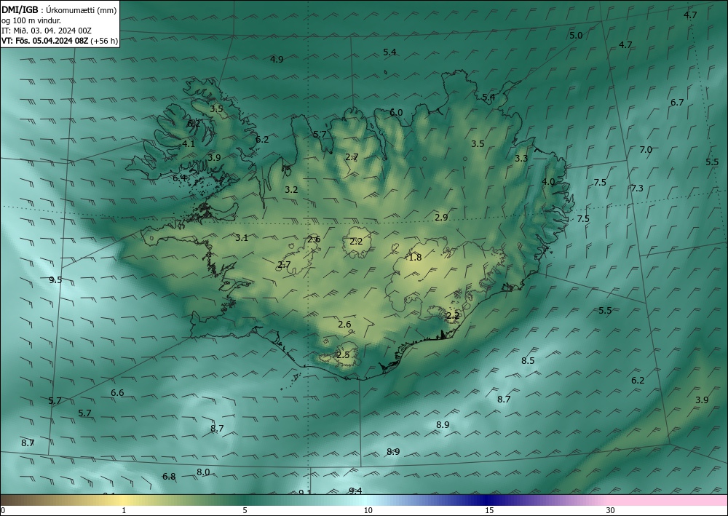Image resolution: width=728 pixels, height=516 pixels.
Task: Click the 4.9 value north of Iceland
Action: pyautogui.click(x=277, y=60)
